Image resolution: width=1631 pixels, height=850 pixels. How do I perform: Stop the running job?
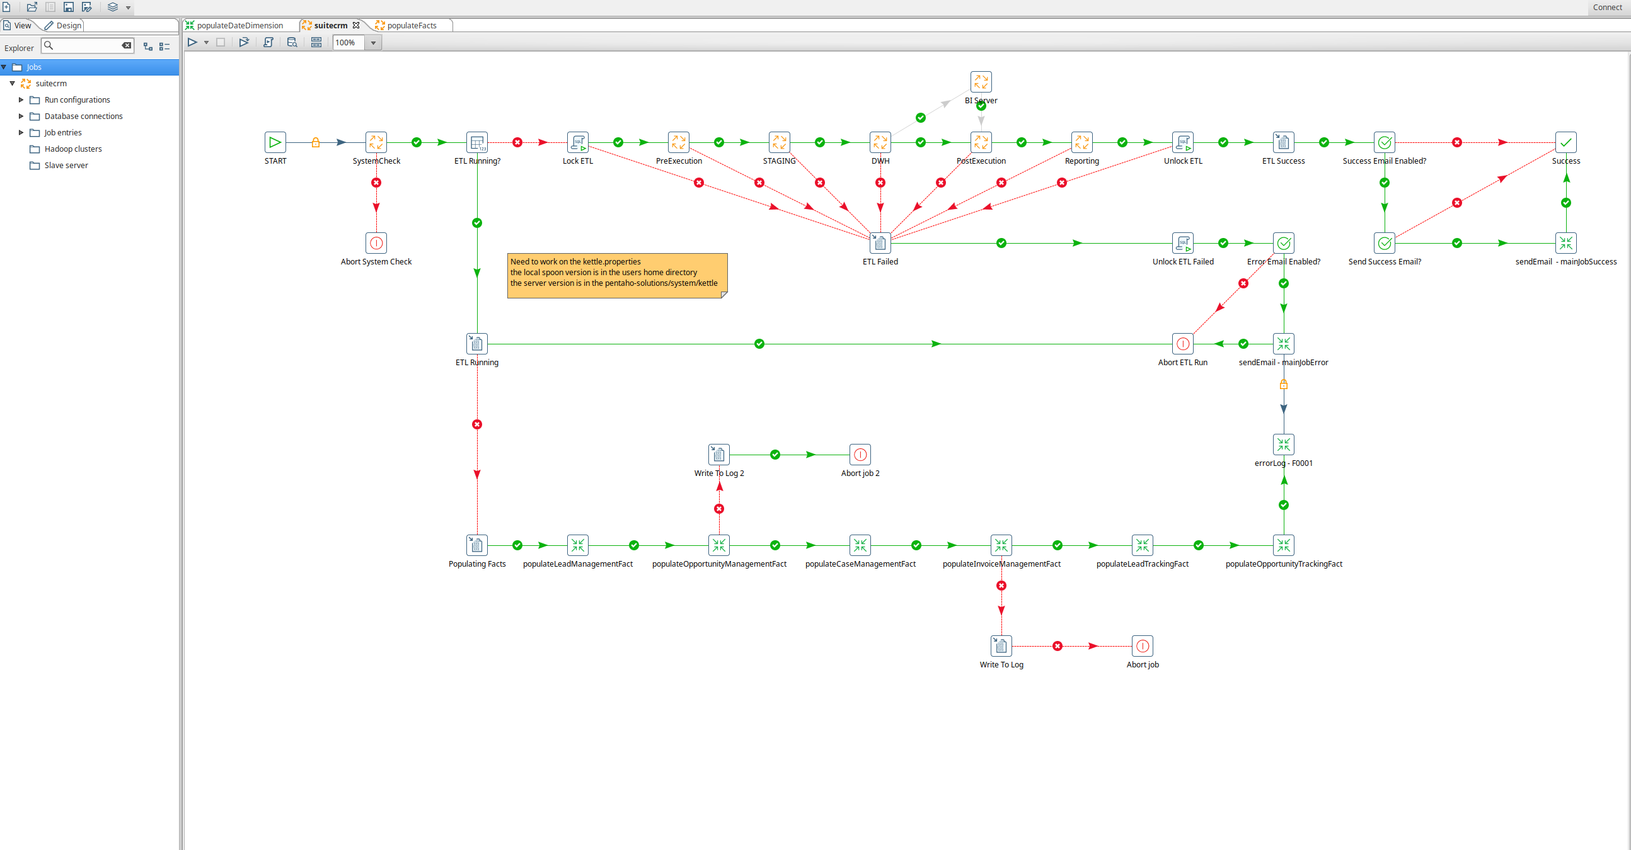(221, 42)
